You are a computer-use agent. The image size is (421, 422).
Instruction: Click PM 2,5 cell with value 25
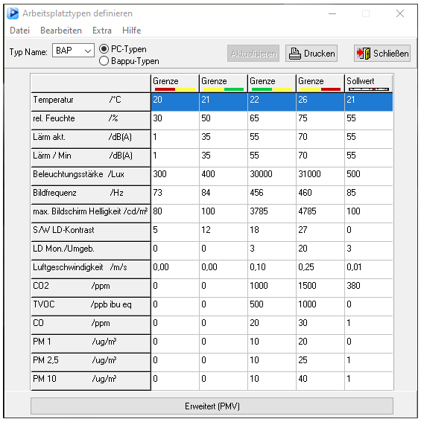[320, 362]
